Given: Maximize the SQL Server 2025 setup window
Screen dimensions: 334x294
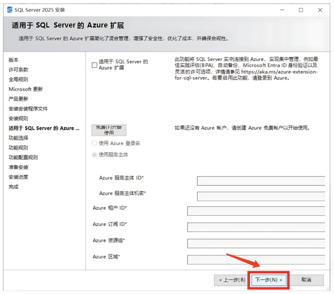Looking at the screenshot, I should 301,10.
